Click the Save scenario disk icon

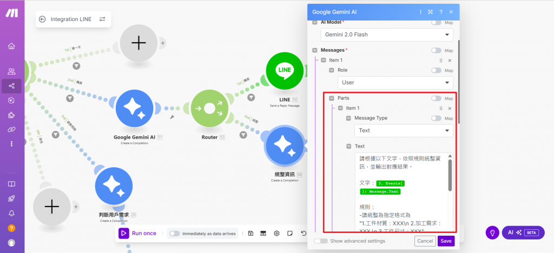(x=250, y=233)
